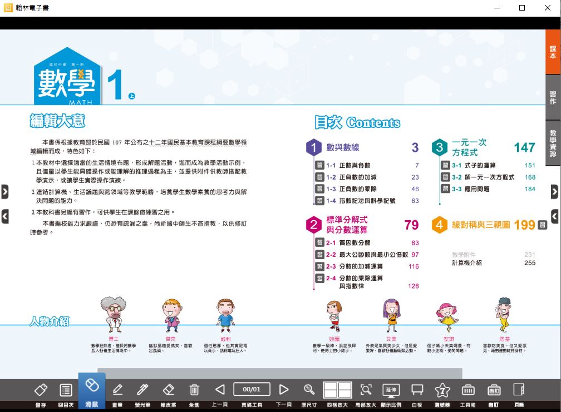
Task: Click the 洛基 character image
Action: [x=503, y=315]
